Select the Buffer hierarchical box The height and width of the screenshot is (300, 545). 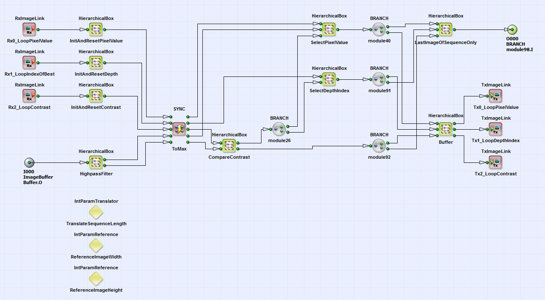445,129
